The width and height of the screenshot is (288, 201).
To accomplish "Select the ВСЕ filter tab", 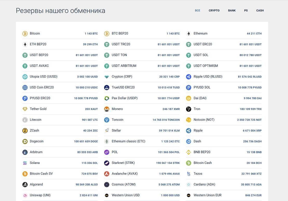I will tap(197, 11).
